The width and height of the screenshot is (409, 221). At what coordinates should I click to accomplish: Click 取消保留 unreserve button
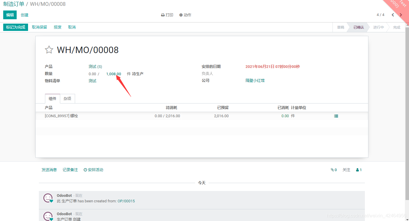(39, 27)
